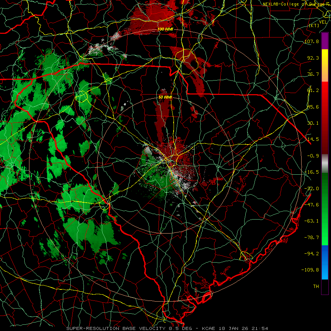Click the -78.7 legend value

(x=312, y=238)
